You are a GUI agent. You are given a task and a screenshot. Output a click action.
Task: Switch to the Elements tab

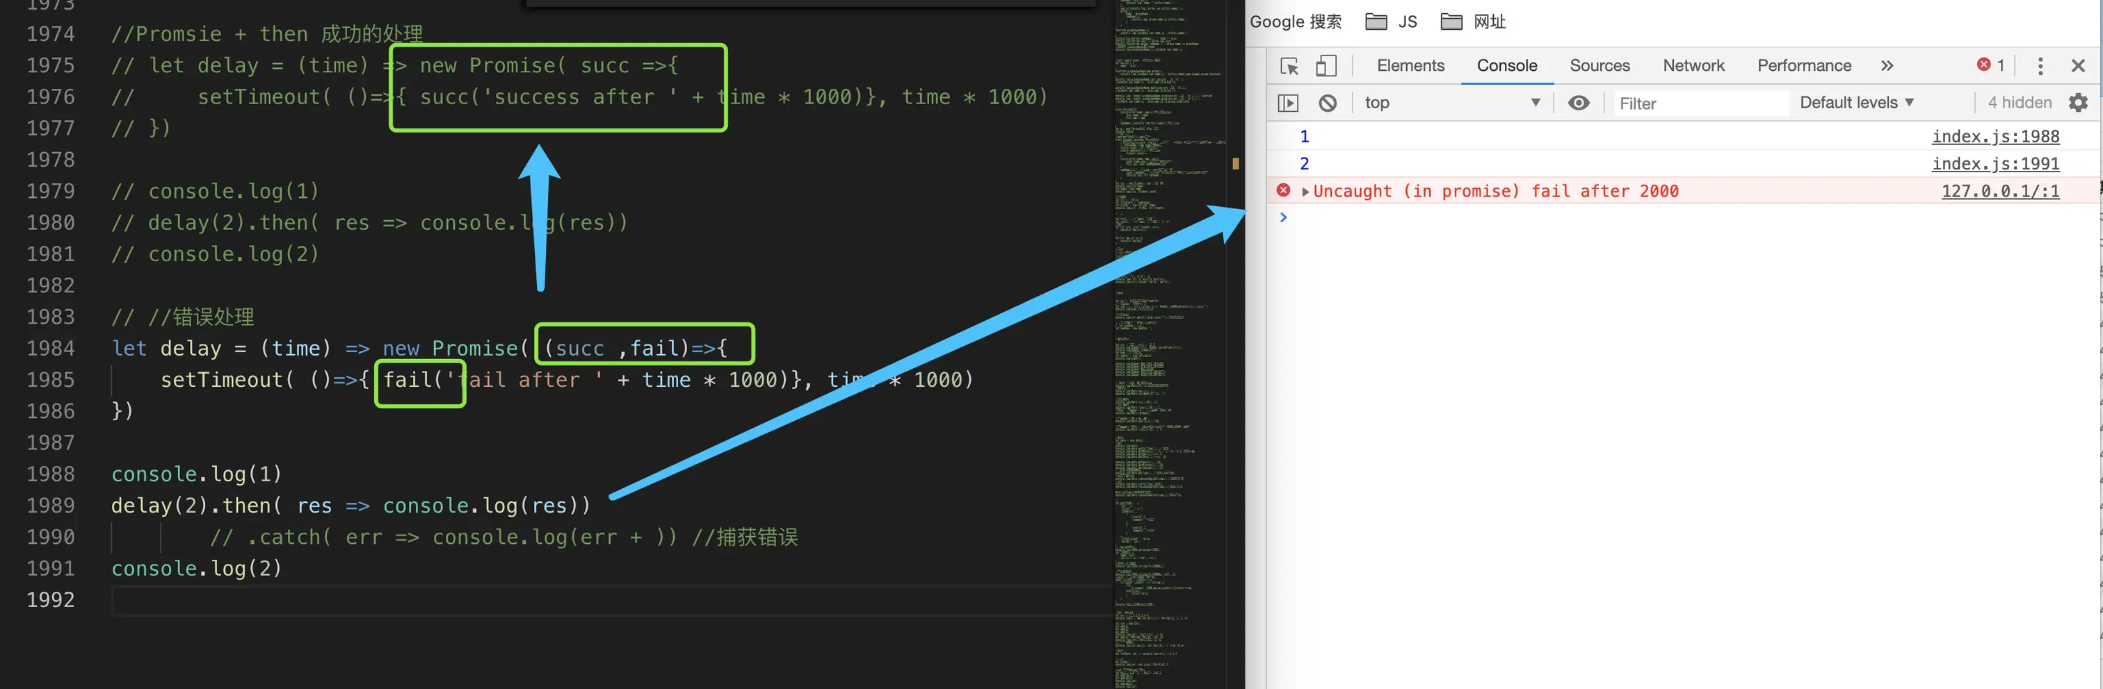(x=1410, y=66)
